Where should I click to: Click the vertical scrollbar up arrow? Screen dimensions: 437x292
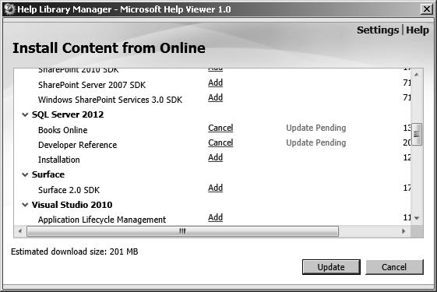tap(417, 75)
